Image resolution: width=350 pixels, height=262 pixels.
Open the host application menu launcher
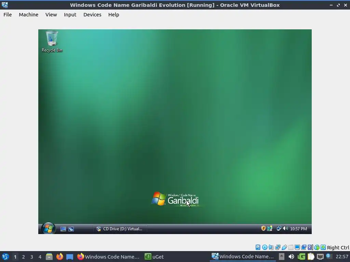(5, 257)
